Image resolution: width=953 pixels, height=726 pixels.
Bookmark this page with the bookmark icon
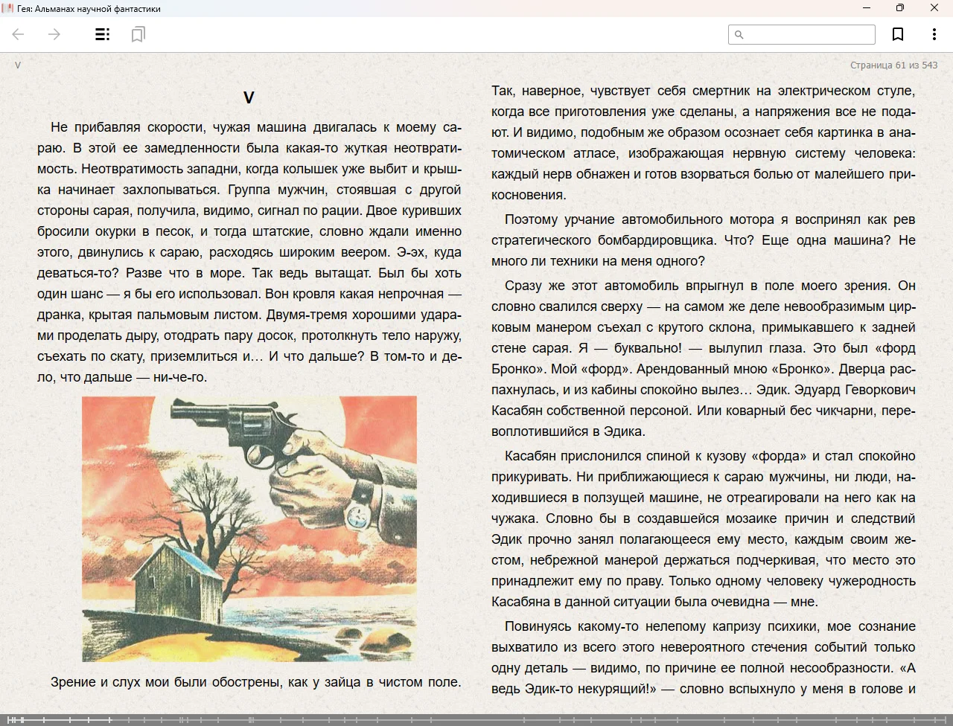[898, 34]
